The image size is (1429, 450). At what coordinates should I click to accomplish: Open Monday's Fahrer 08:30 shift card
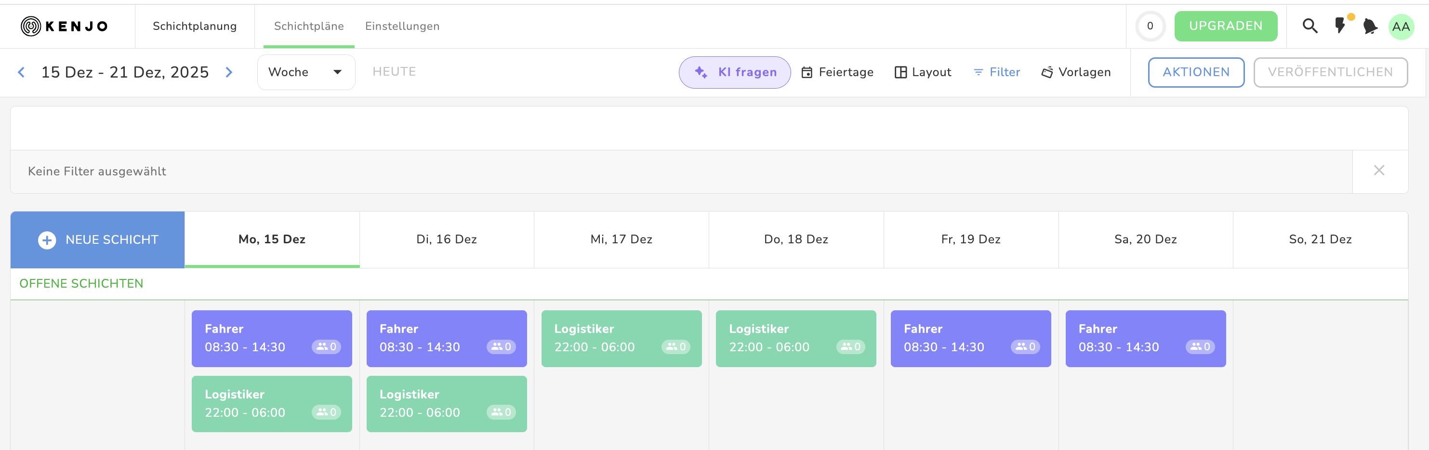tap(271, 338)
